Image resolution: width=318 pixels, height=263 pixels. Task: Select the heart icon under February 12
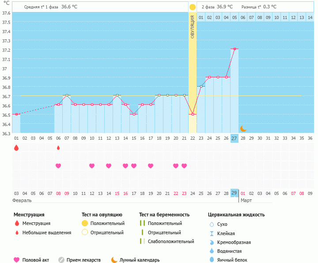point(92,166)
